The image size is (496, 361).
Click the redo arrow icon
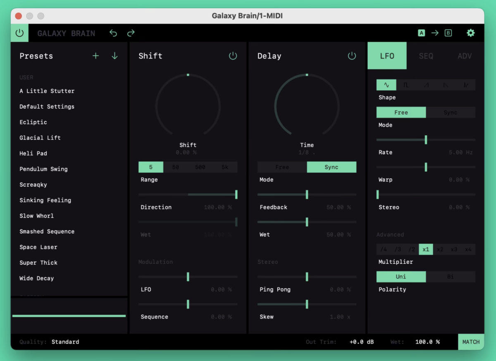[131, 33]
